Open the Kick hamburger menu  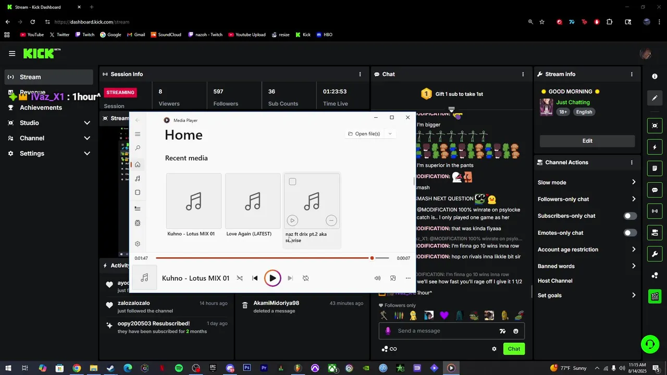click(x=12, y=53)
